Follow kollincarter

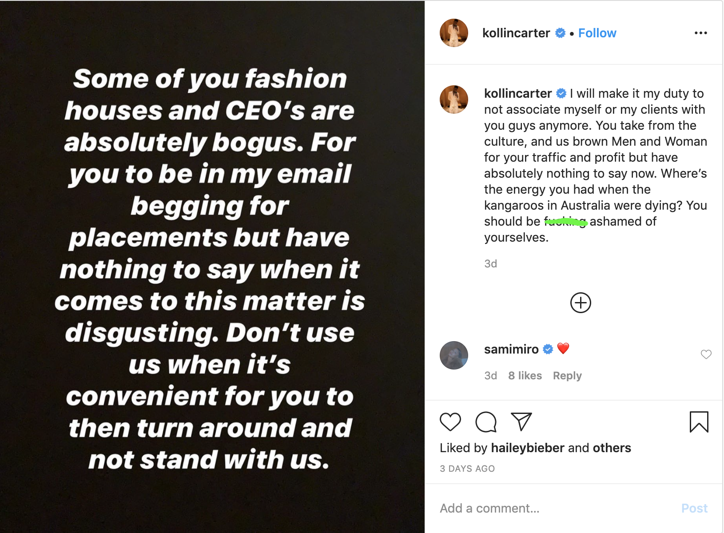(x=597, y=33)
